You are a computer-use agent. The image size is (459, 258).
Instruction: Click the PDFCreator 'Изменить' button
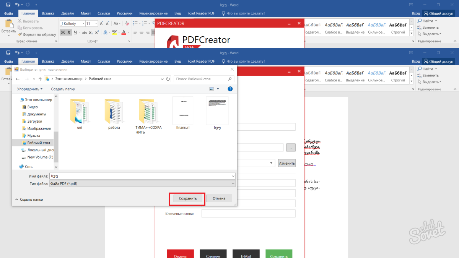click(x=286, y=163)
